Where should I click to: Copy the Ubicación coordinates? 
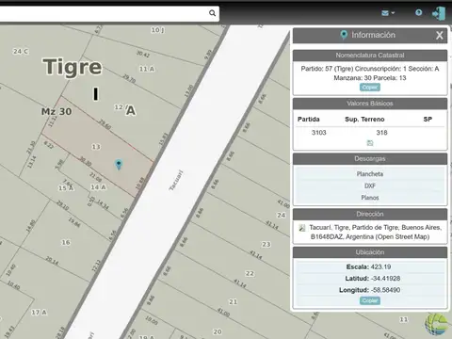pos(370,300)
